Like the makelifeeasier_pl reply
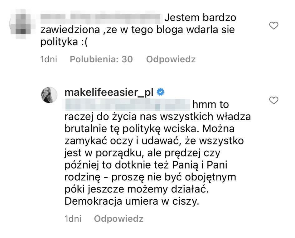The width and height of the screenshot is (295, 238). coord(273,100)
